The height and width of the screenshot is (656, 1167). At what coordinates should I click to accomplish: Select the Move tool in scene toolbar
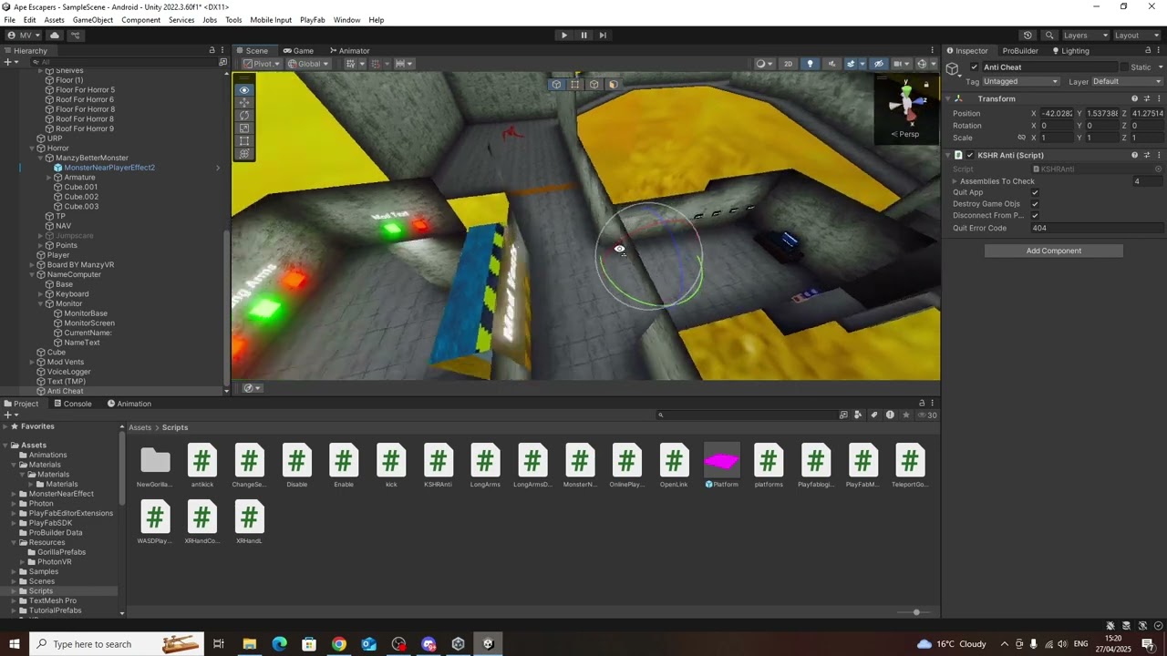tap(243, 103)
